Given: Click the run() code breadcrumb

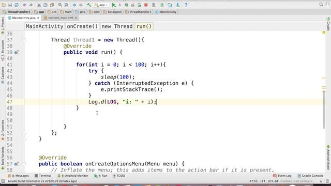Looking at the screenshot, I should click(x=144, y=26).
